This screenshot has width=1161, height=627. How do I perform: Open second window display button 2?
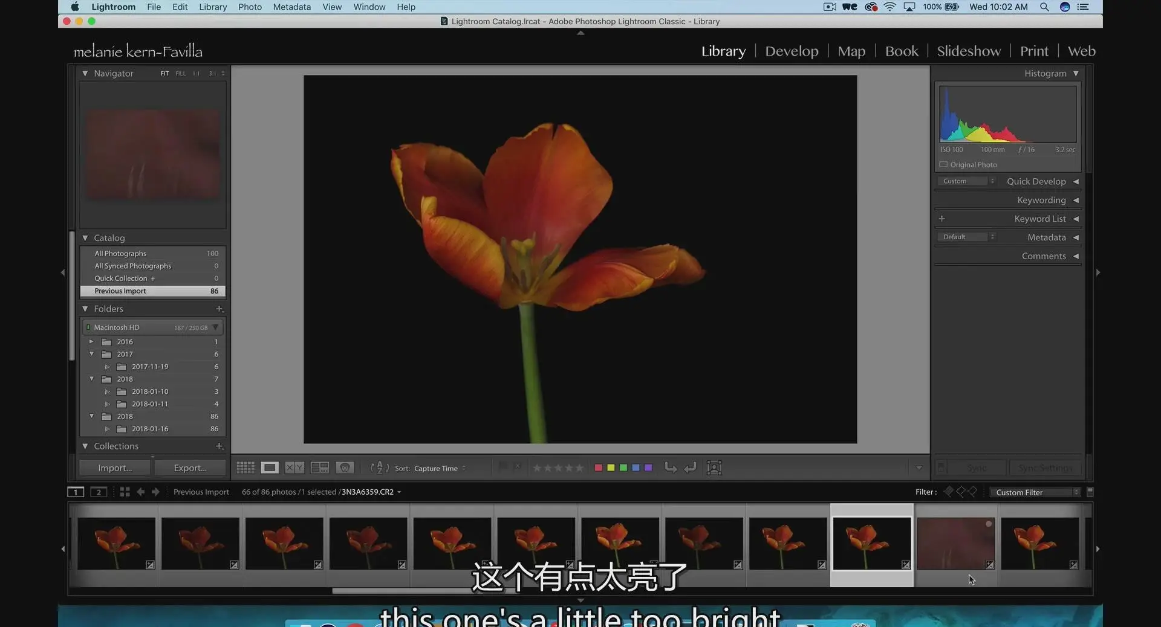pyautogui.click(x=99, y=492)
